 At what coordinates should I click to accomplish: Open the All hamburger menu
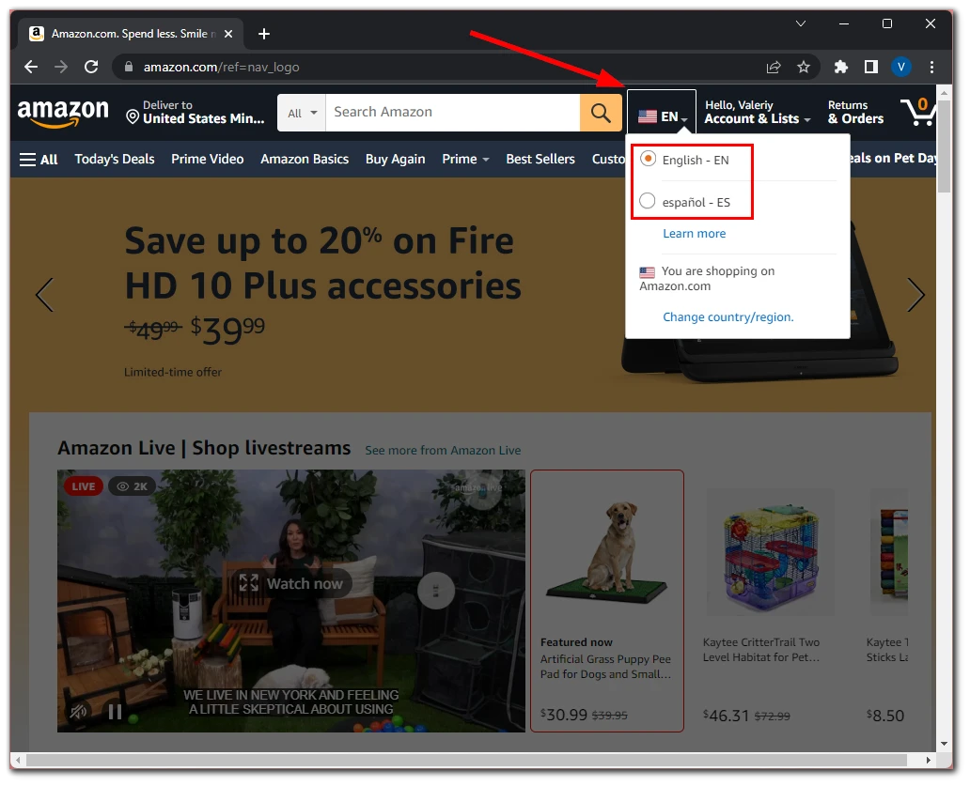tap(39, 160)
